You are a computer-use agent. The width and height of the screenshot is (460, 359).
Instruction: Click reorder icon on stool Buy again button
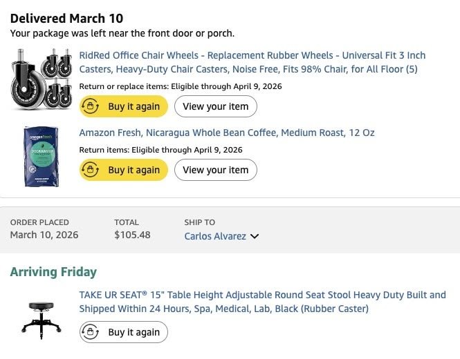pos(92,332)
